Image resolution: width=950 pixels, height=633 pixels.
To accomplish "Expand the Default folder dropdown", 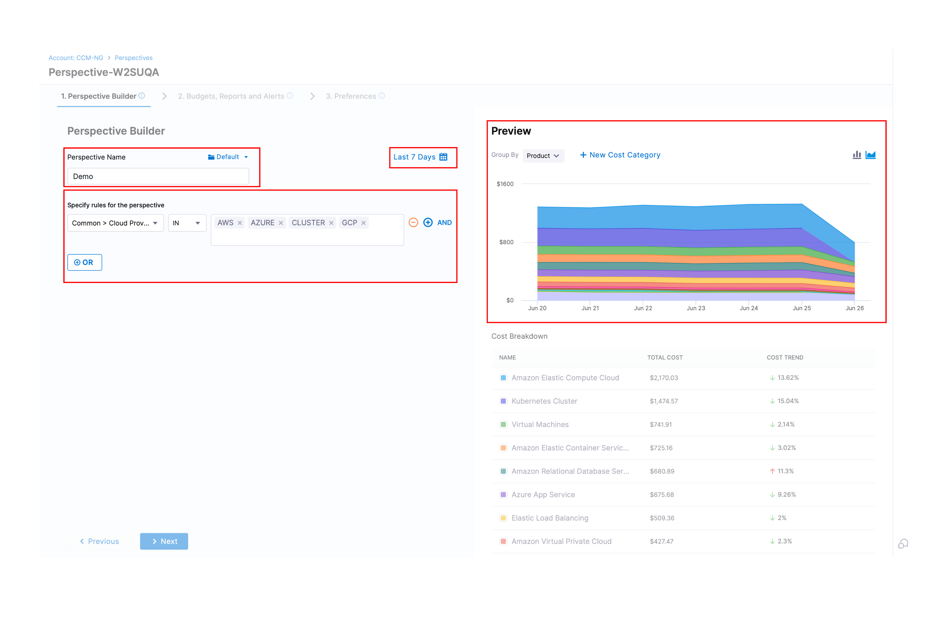I will coord(228,157).
